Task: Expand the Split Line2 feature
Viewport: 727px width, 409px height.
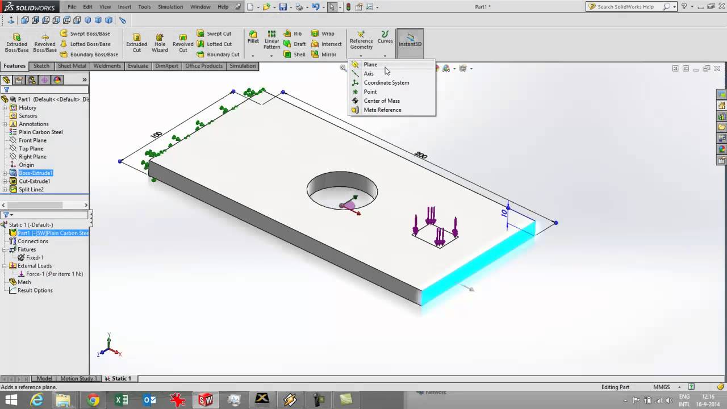Action: 5,189
